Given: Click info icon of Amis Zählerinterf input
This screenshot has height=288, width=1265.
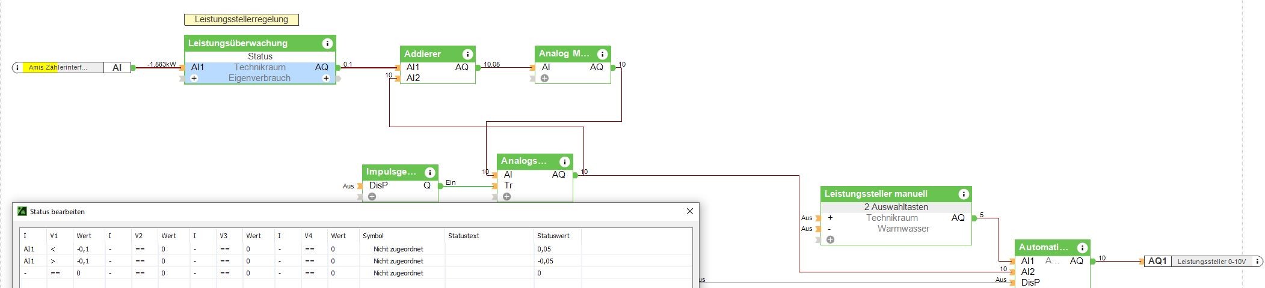Looking at the screenshot, I should (17, 68).
